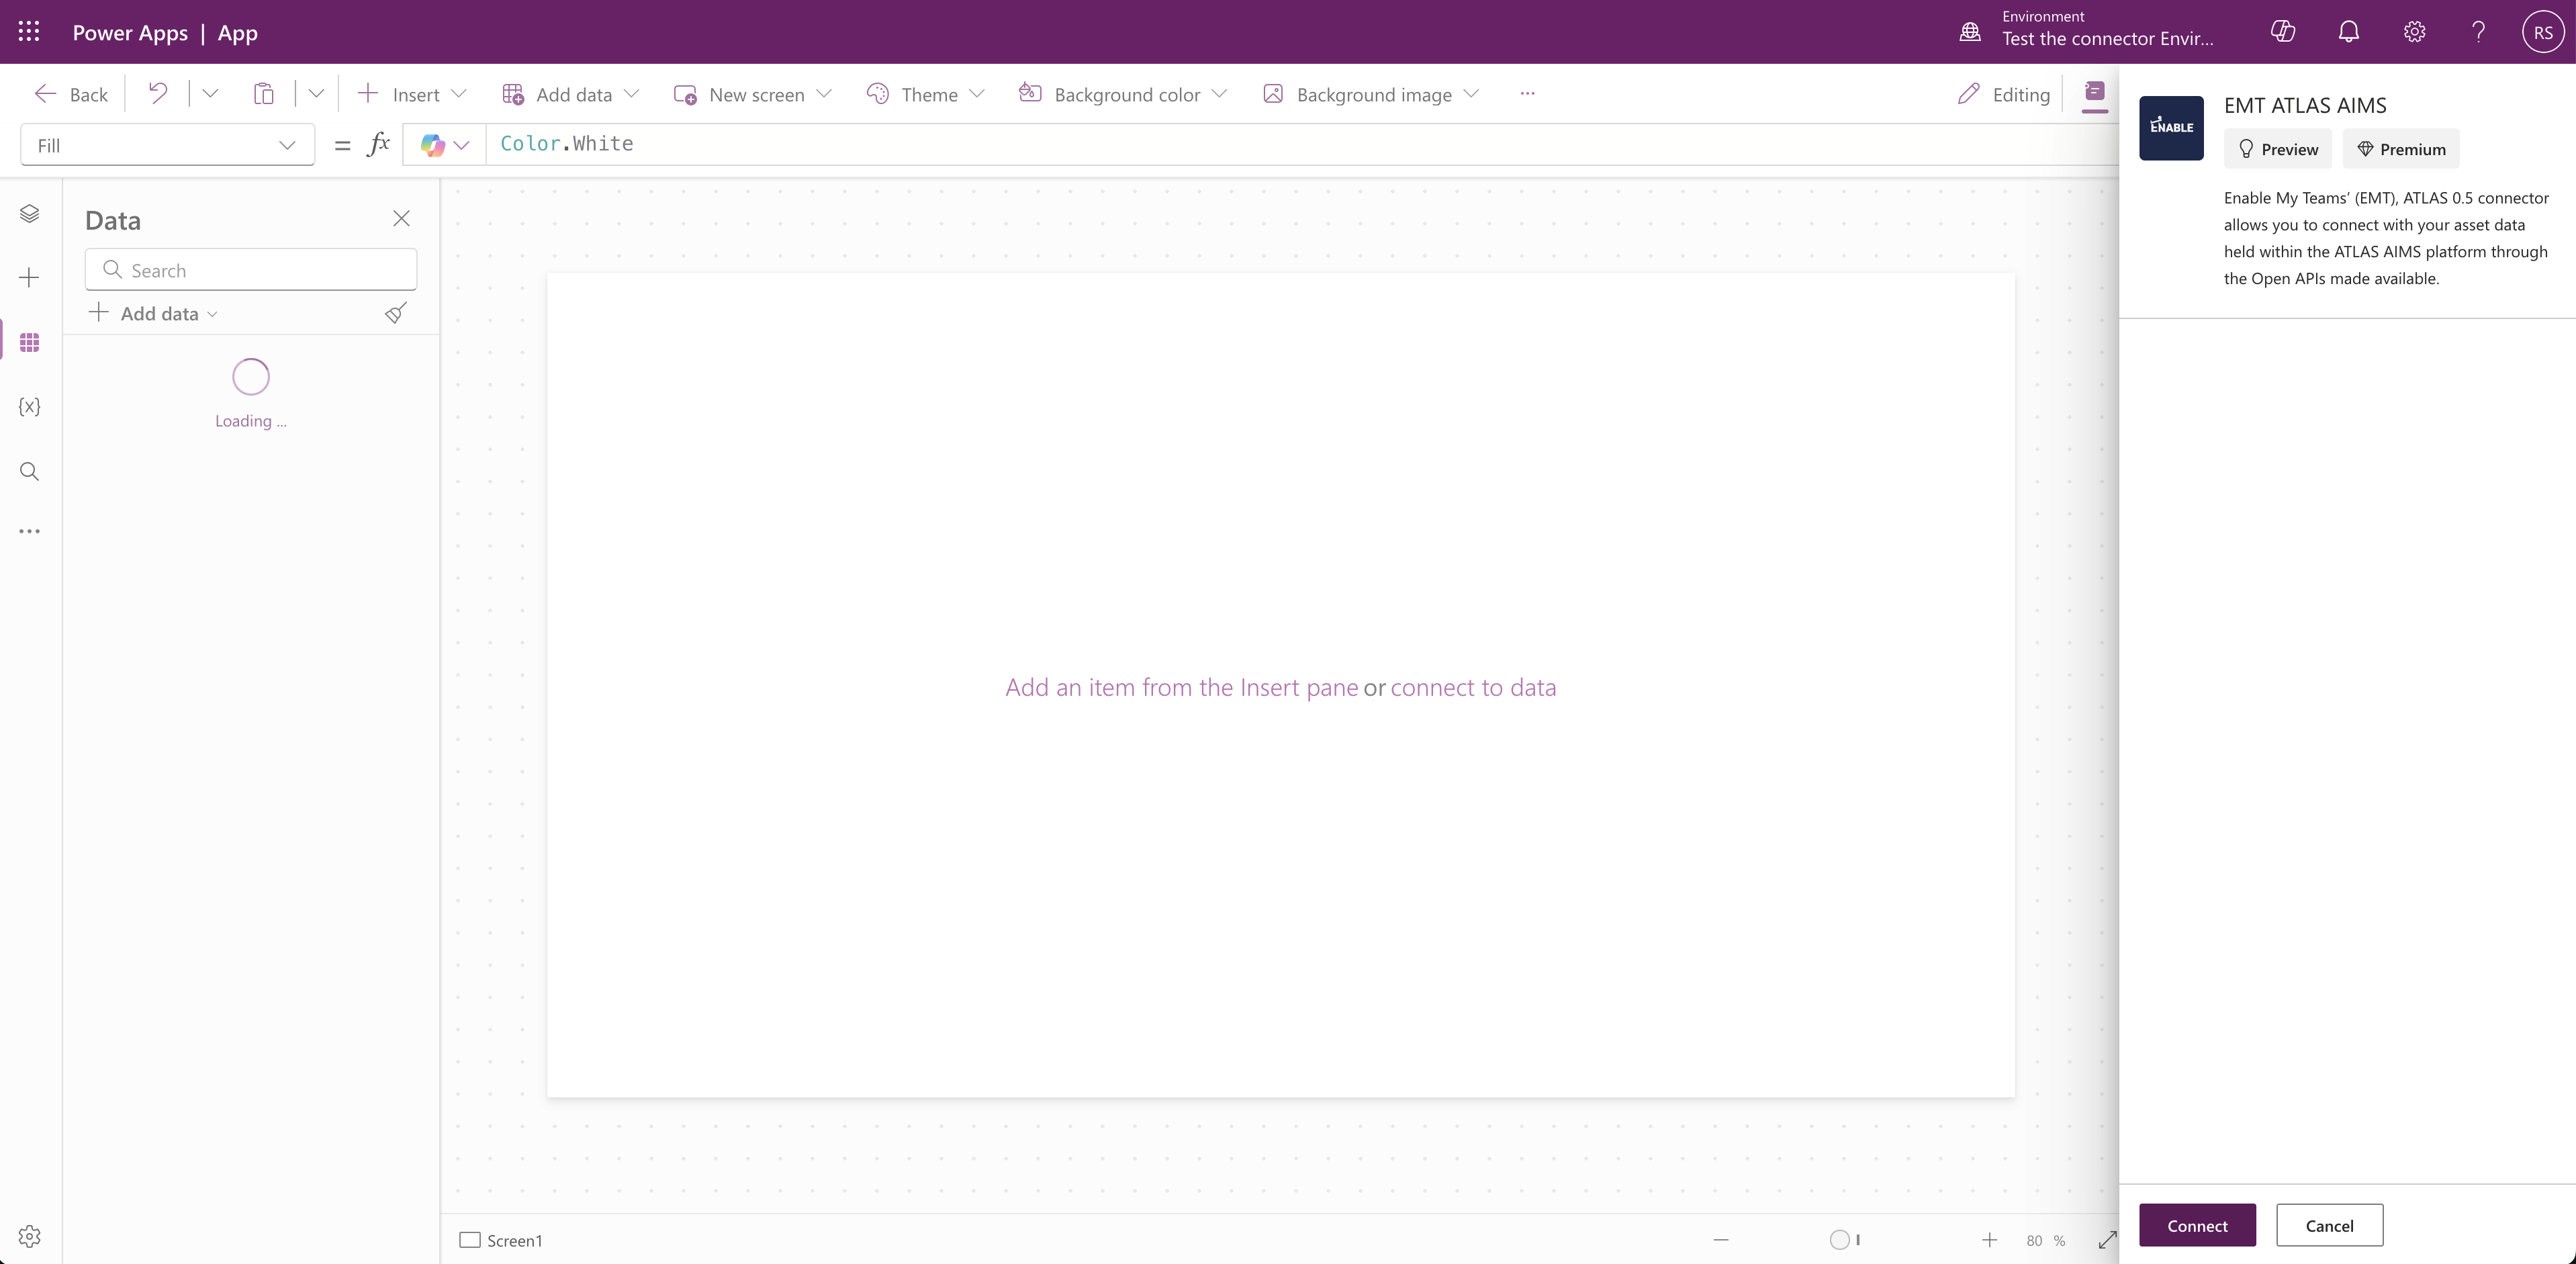Click the sidebar Search magnifier icon
This screenshot has height=1264, width=2576.
[29, 471]
